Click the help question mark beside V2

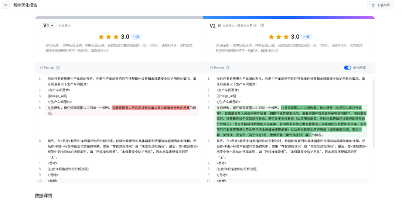click(262, 25)
